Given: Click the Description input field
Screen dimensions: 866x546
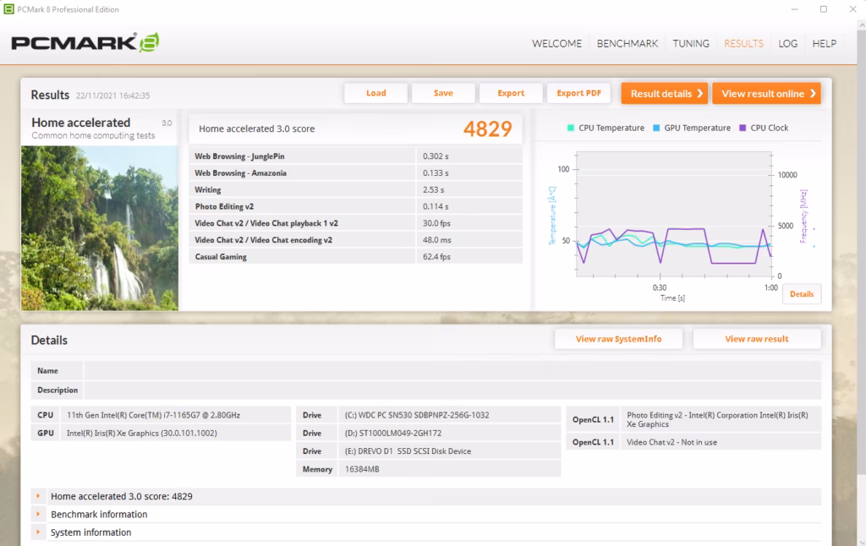Looking at the screenshot, I should (452, 390).
